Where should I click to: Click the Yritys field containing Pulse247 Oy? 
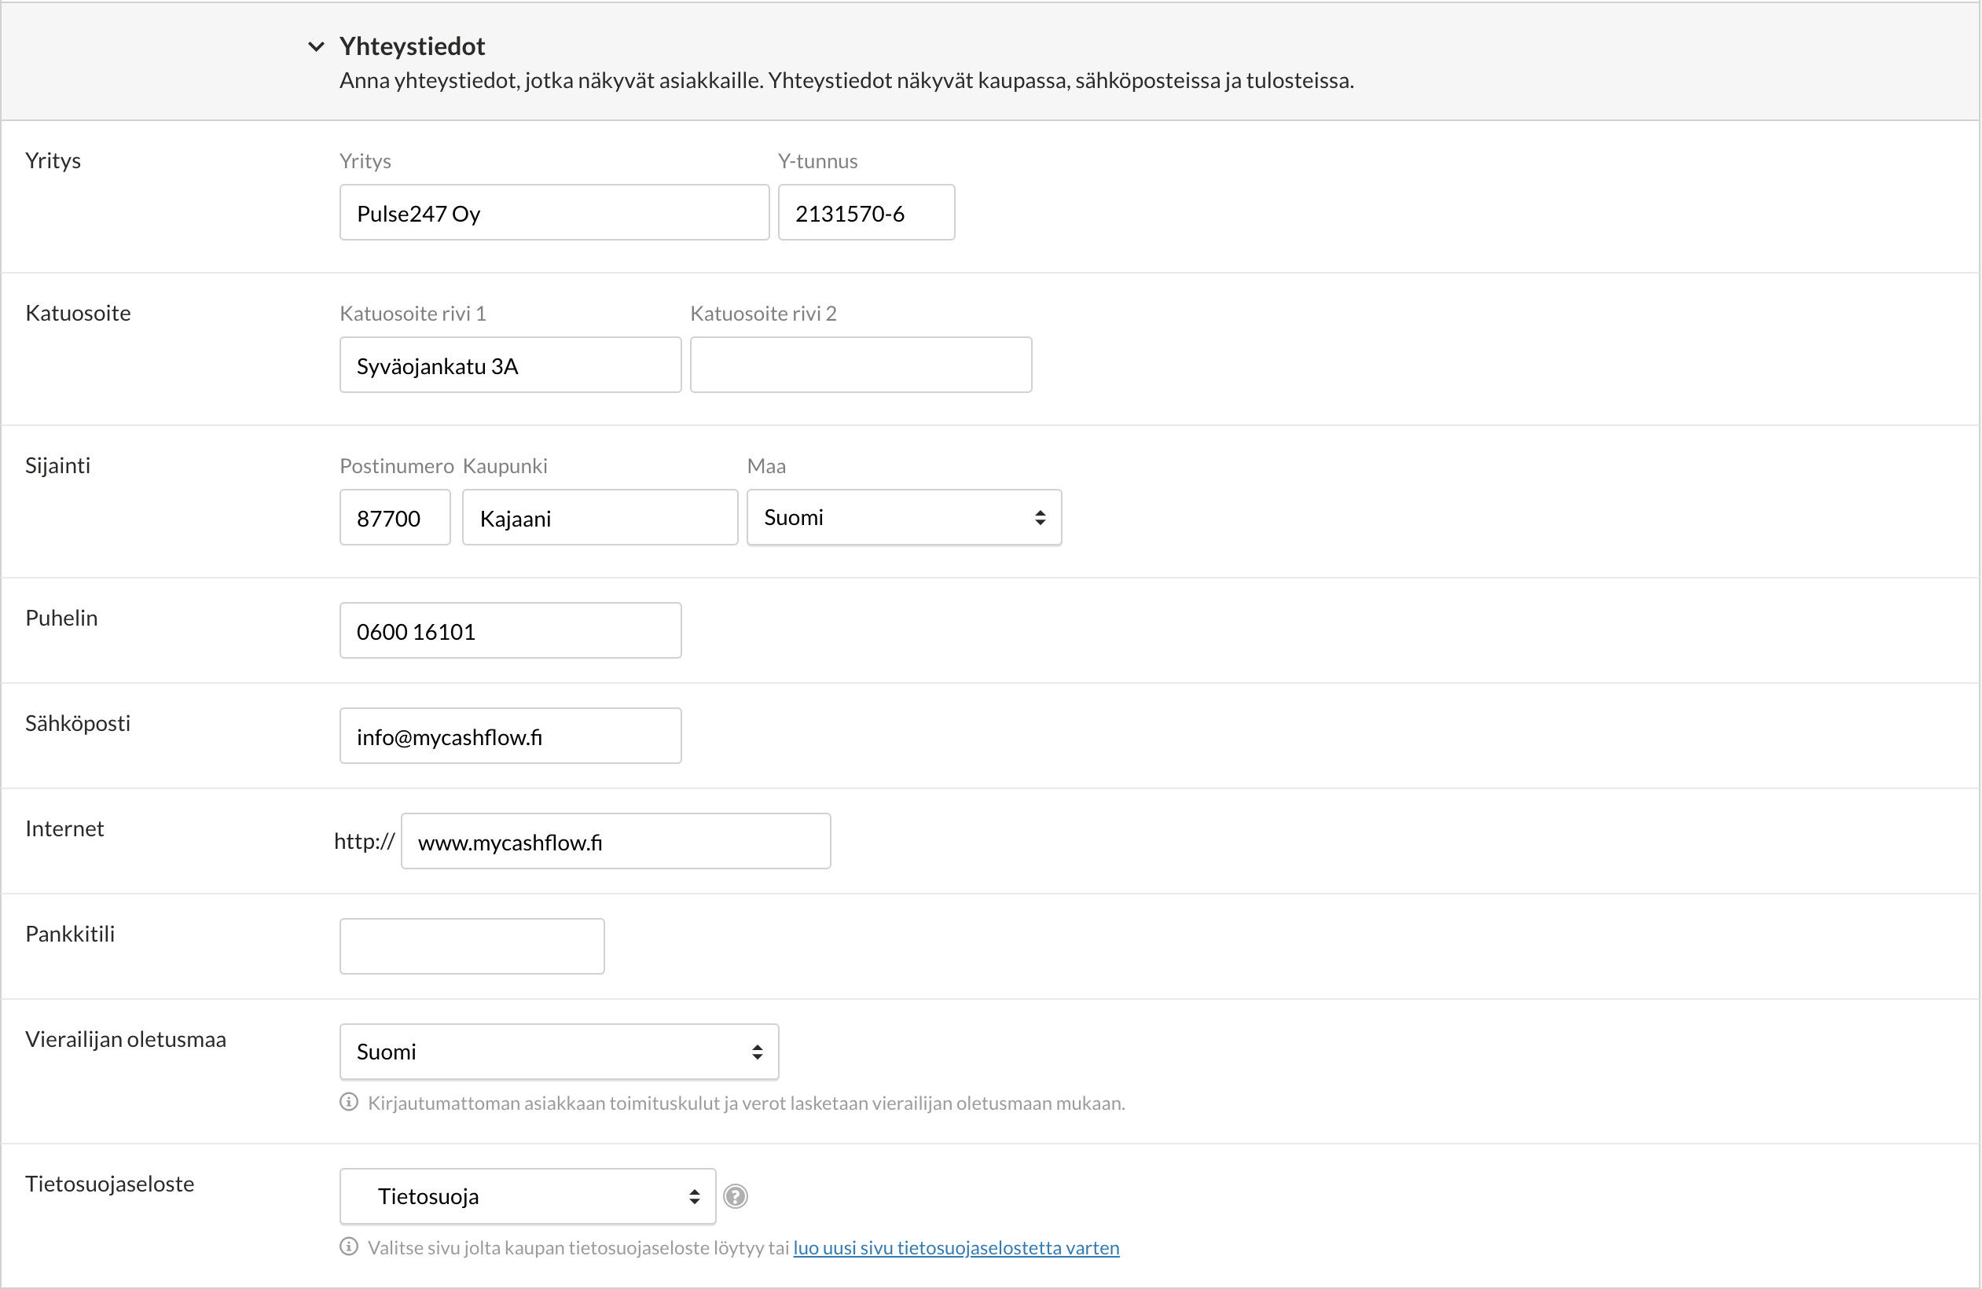tap(554, 212)
